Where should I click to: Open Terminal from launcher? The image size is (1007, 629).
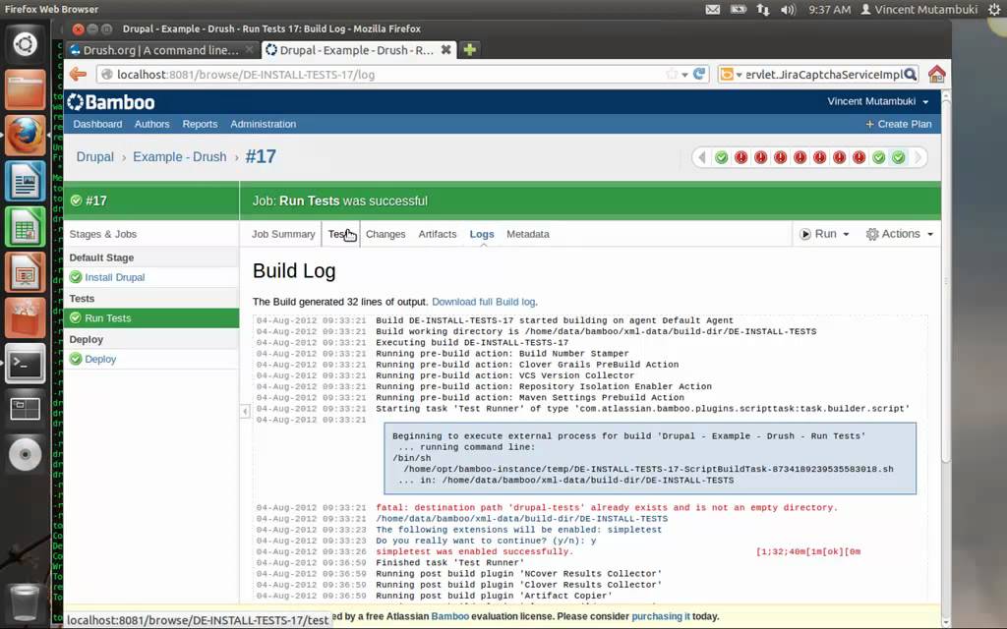point(25,364)
